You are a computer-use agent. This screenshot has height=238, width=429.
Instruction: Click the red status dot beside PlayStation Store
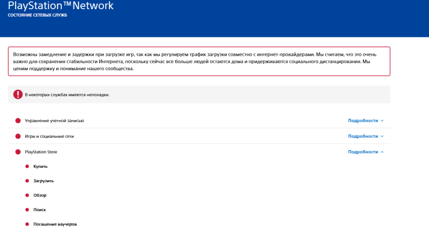[x=18, y=152]
